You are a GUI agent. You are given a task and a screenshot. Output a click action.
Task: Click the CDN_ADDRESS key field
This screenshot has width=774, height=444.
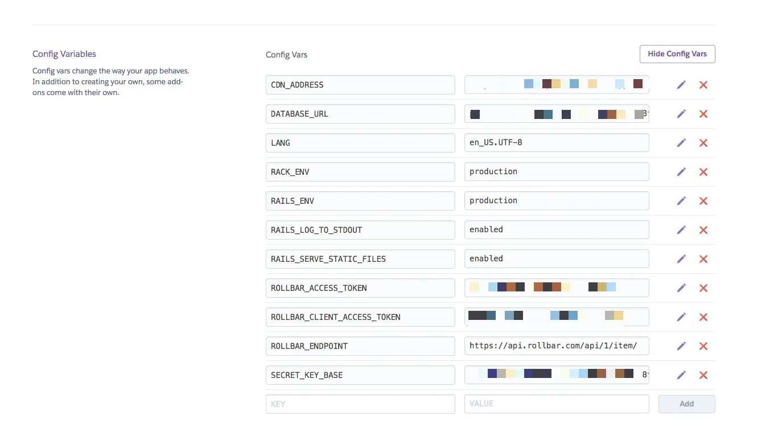360,85
